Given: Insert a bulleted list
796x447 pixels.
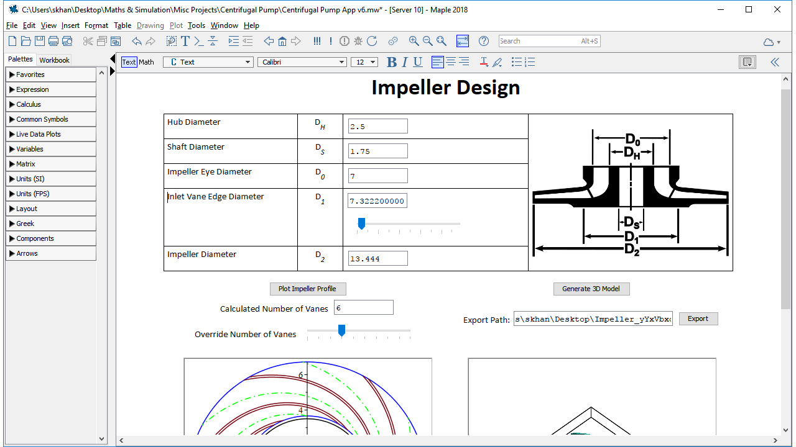Looking at the screenshot, I should pyautogui.click(x=517, y=62).
